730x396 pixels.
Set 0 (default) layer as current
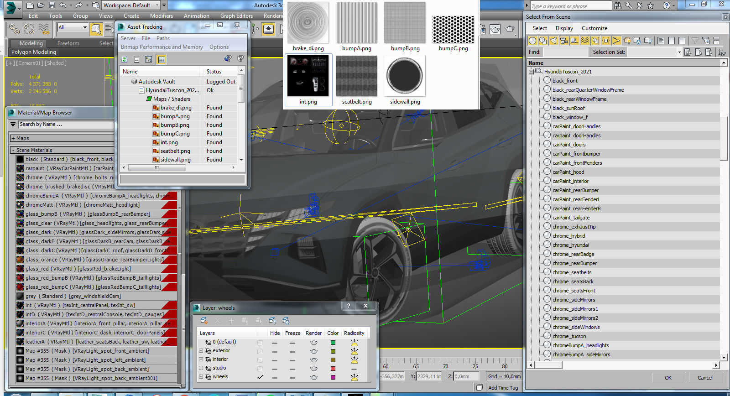pyautogui.click(x=260, y=342)
